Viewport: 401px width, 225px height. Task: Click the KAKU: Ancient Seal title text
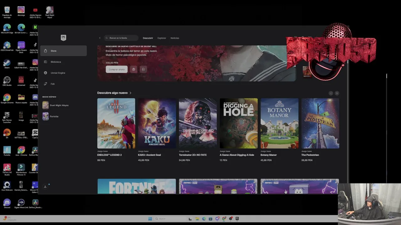(149, 155)
